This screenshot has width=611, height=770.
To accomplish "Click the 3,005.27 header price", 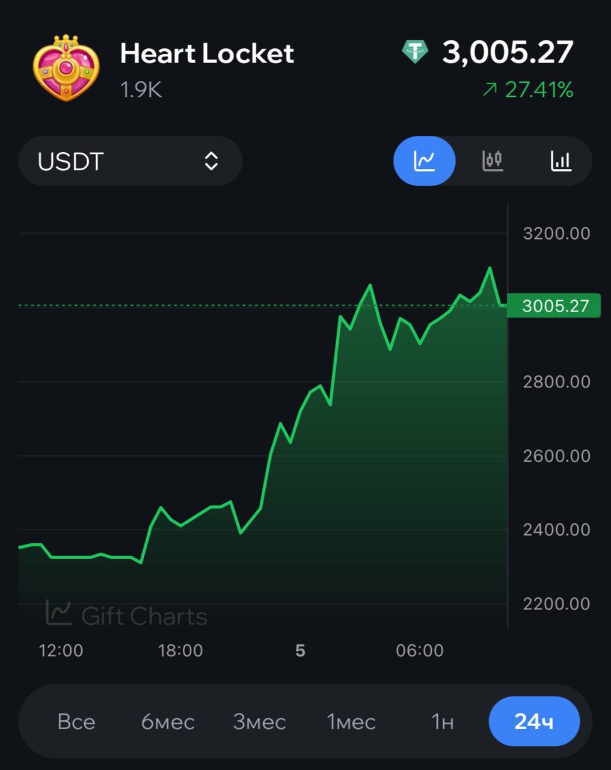I will tap(508, 53).
